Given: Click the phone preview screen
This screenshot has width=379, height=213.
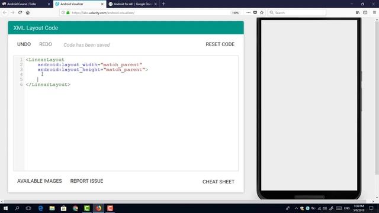Looking at the screenshot, I should point(309,105).
